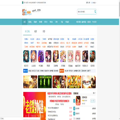Select the brown-haired anime girl game icon
Image resolution: width=120 pixels, height=120 pixels.
pos(26,56)
